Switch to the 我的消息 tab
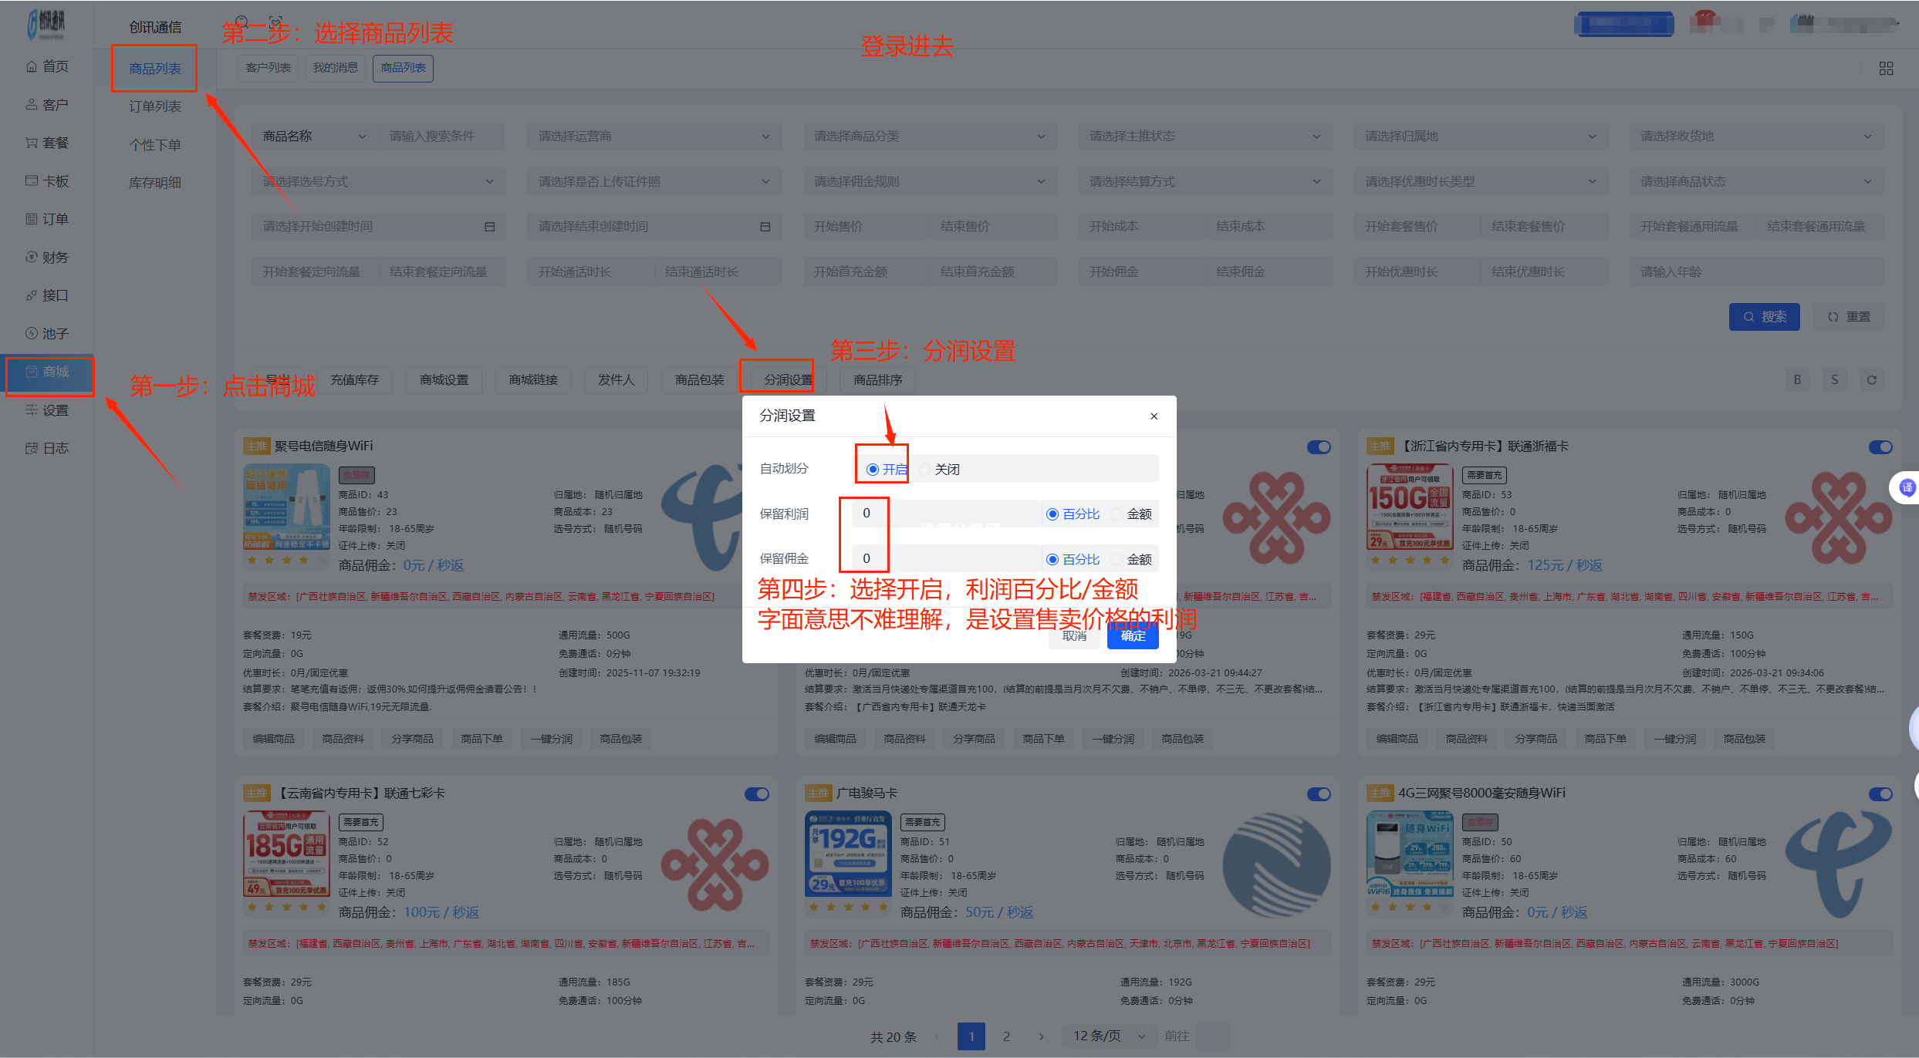The height and width of the screenshot is (1058, 1919). click(x=335, y=68)
